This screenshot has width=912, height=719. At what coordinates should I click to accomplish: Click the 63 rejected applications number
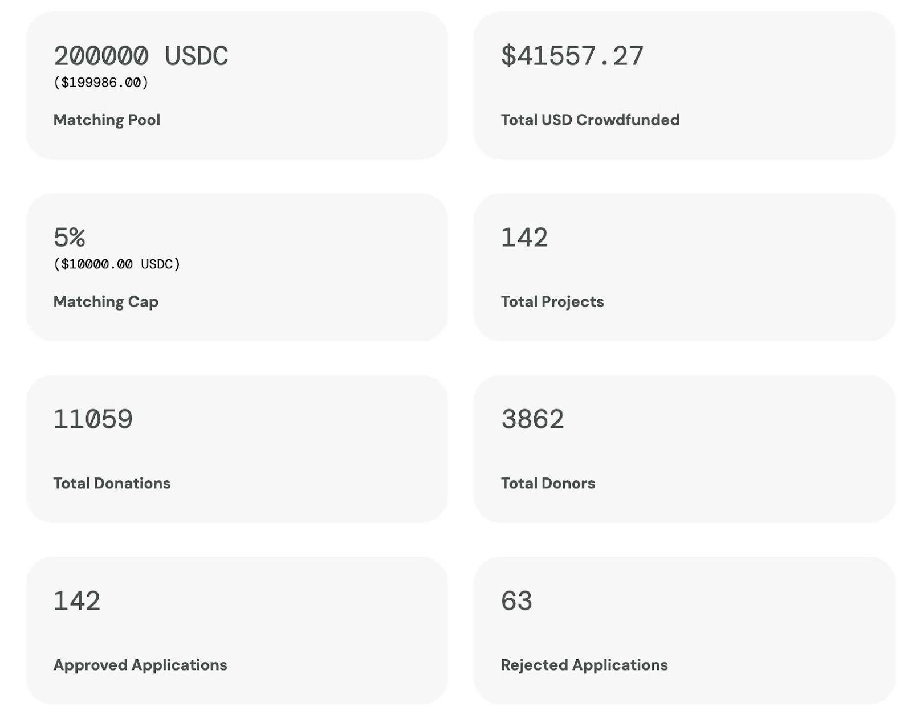(x=516, y=601)
